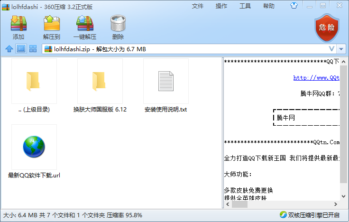Switch to list view mode icon

click(x=21, y=49)
